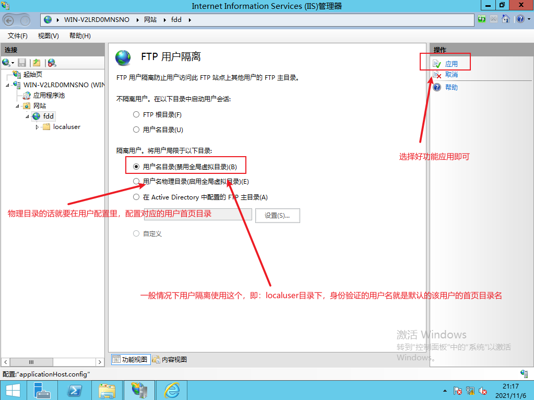Open the 帮助(H) menu

click(x=80, y=36)
